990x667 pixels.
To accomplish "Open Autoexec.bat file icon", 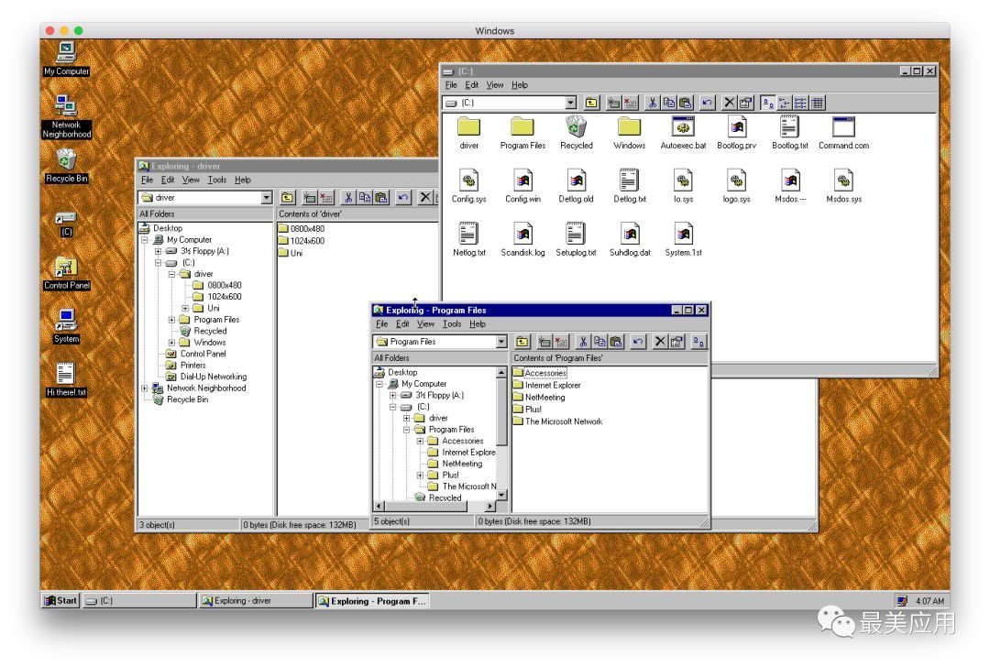I will (x=683, y=128).
